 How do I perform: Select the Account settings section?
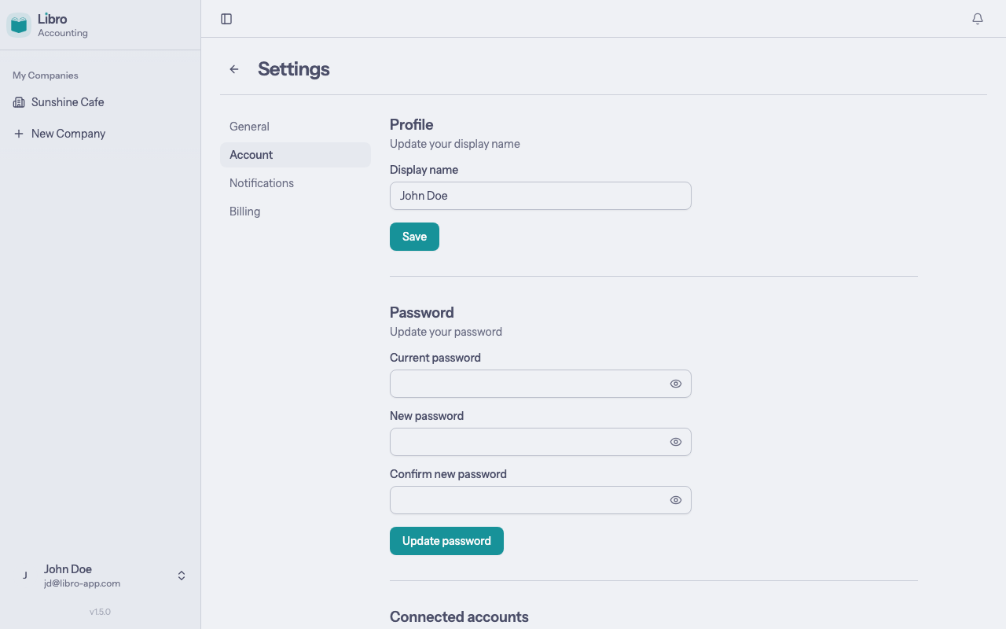(x=251, y=155)
